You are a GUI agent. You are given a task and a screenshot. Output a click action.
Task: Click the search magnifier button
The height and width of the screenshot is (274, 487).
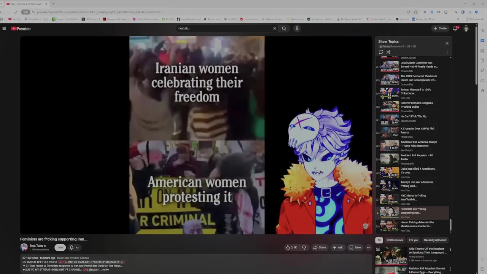[x=284, y=29]
